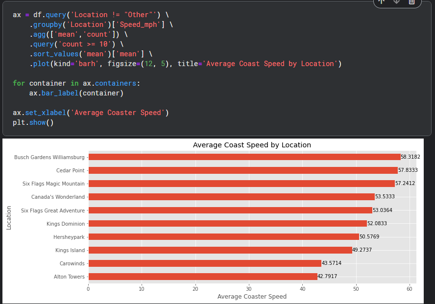The height and width of the screenshot is (304, 435).
Task: Click the 'Kings Island' axis label
Action: tap(70, 250)
